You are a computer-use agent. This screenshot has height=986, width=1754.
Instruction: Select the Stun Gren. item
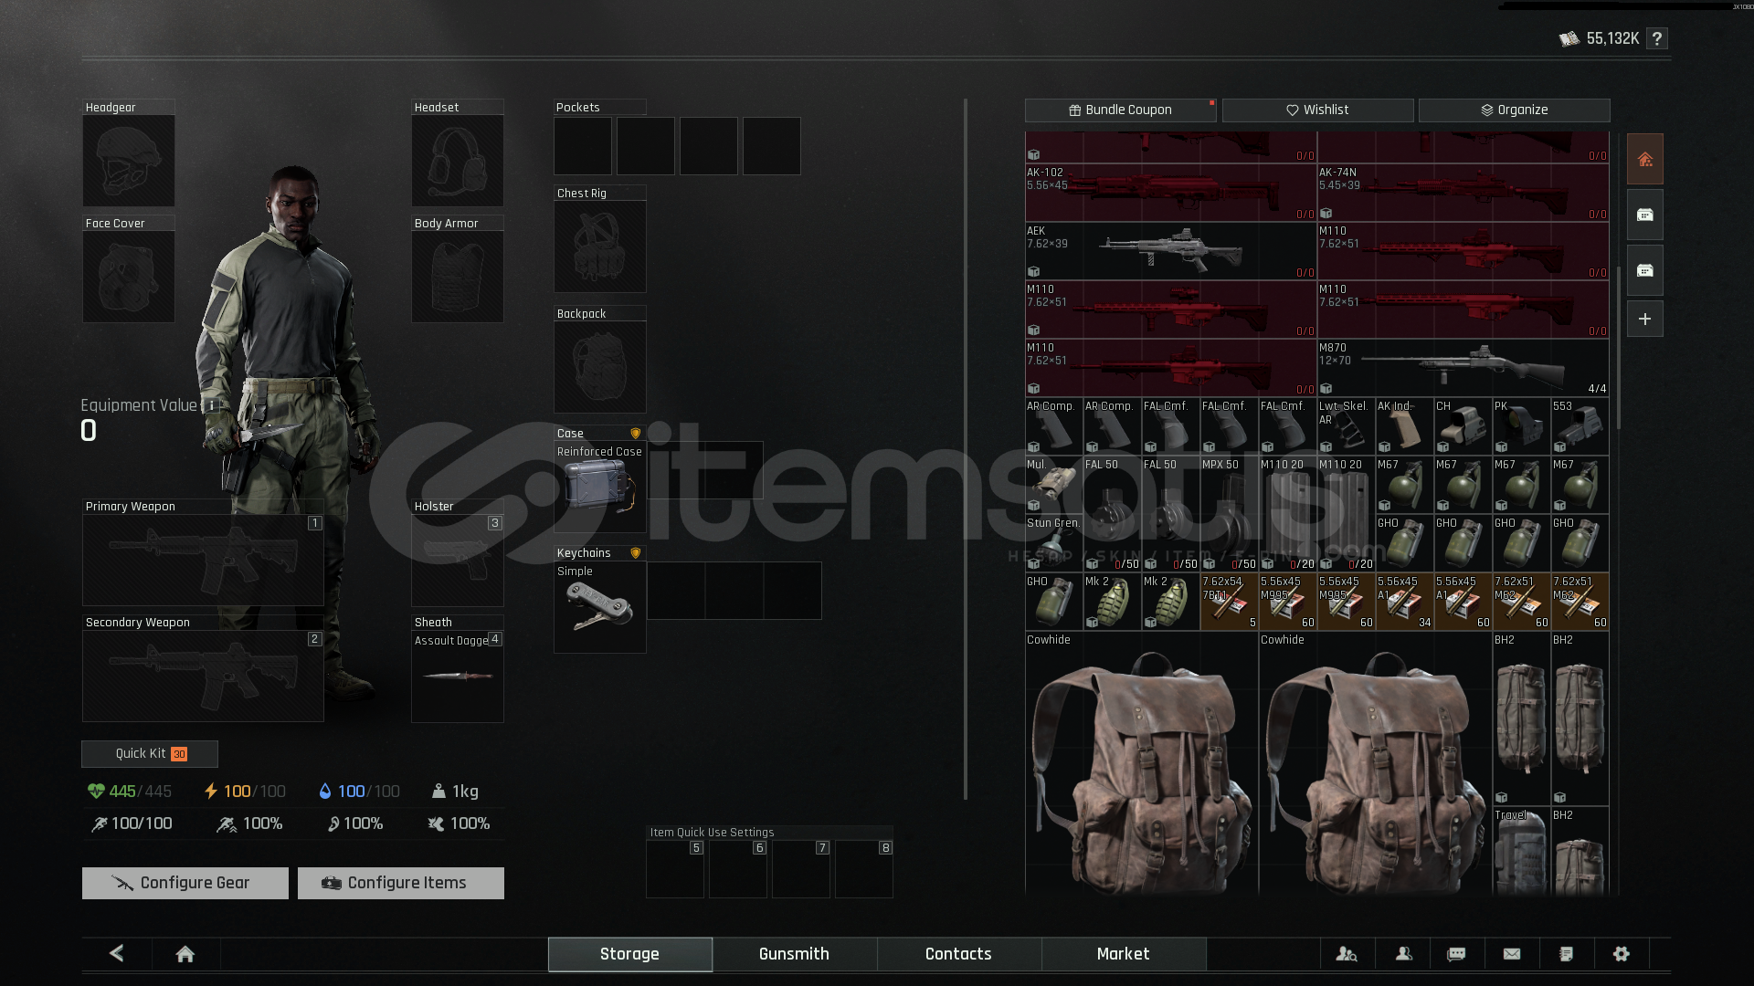tap(1053, 543)
